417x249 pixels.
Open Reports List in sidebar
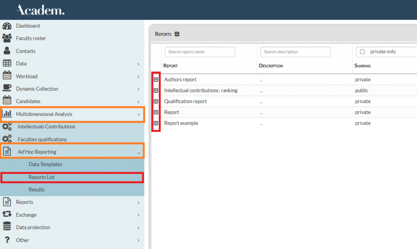click(x=42, y=177)
